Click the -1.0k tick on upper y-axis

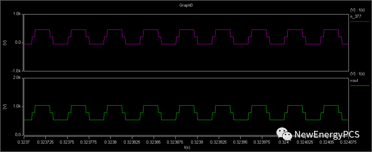(x=17, y=71)
